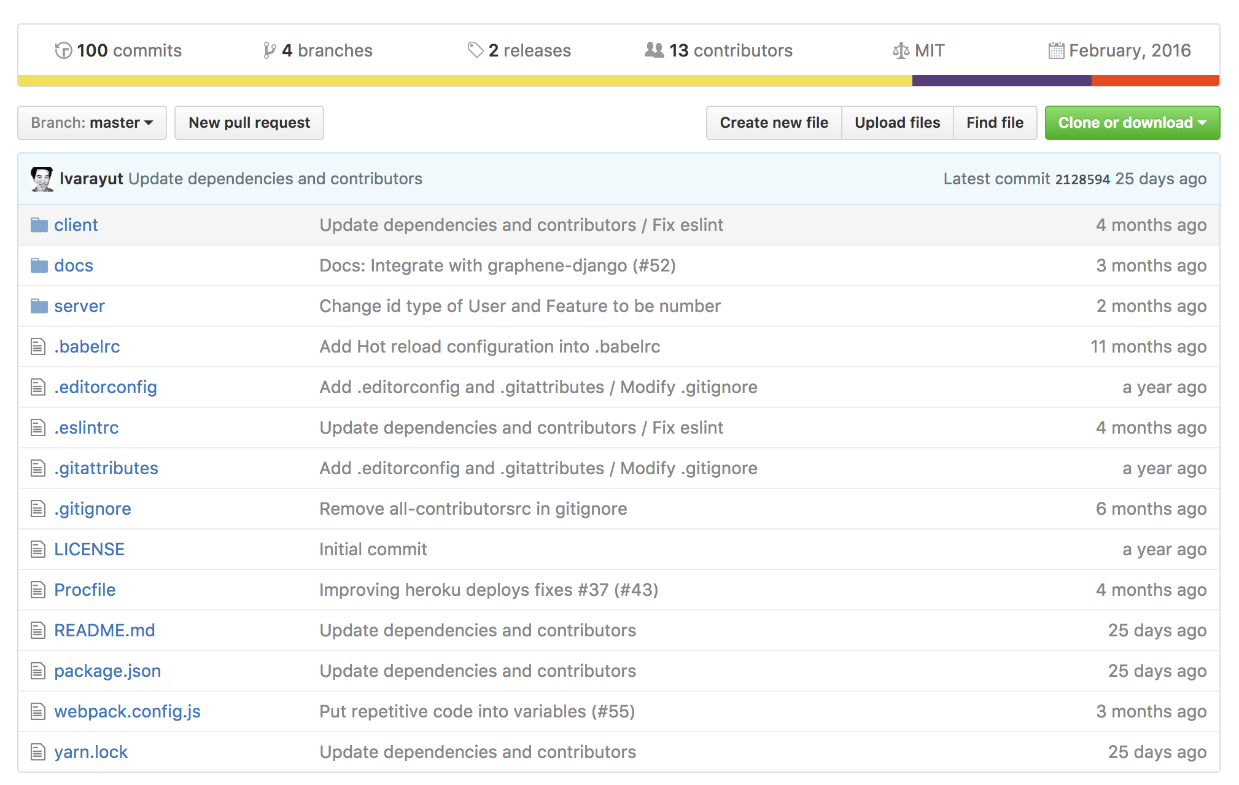
Task: Open the server folder
Action: point(79,306)
